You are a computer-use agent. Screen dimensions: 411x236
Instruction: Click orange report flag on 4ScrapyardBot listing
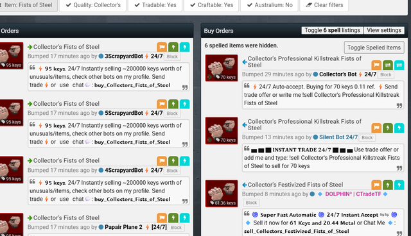[162, 161]
